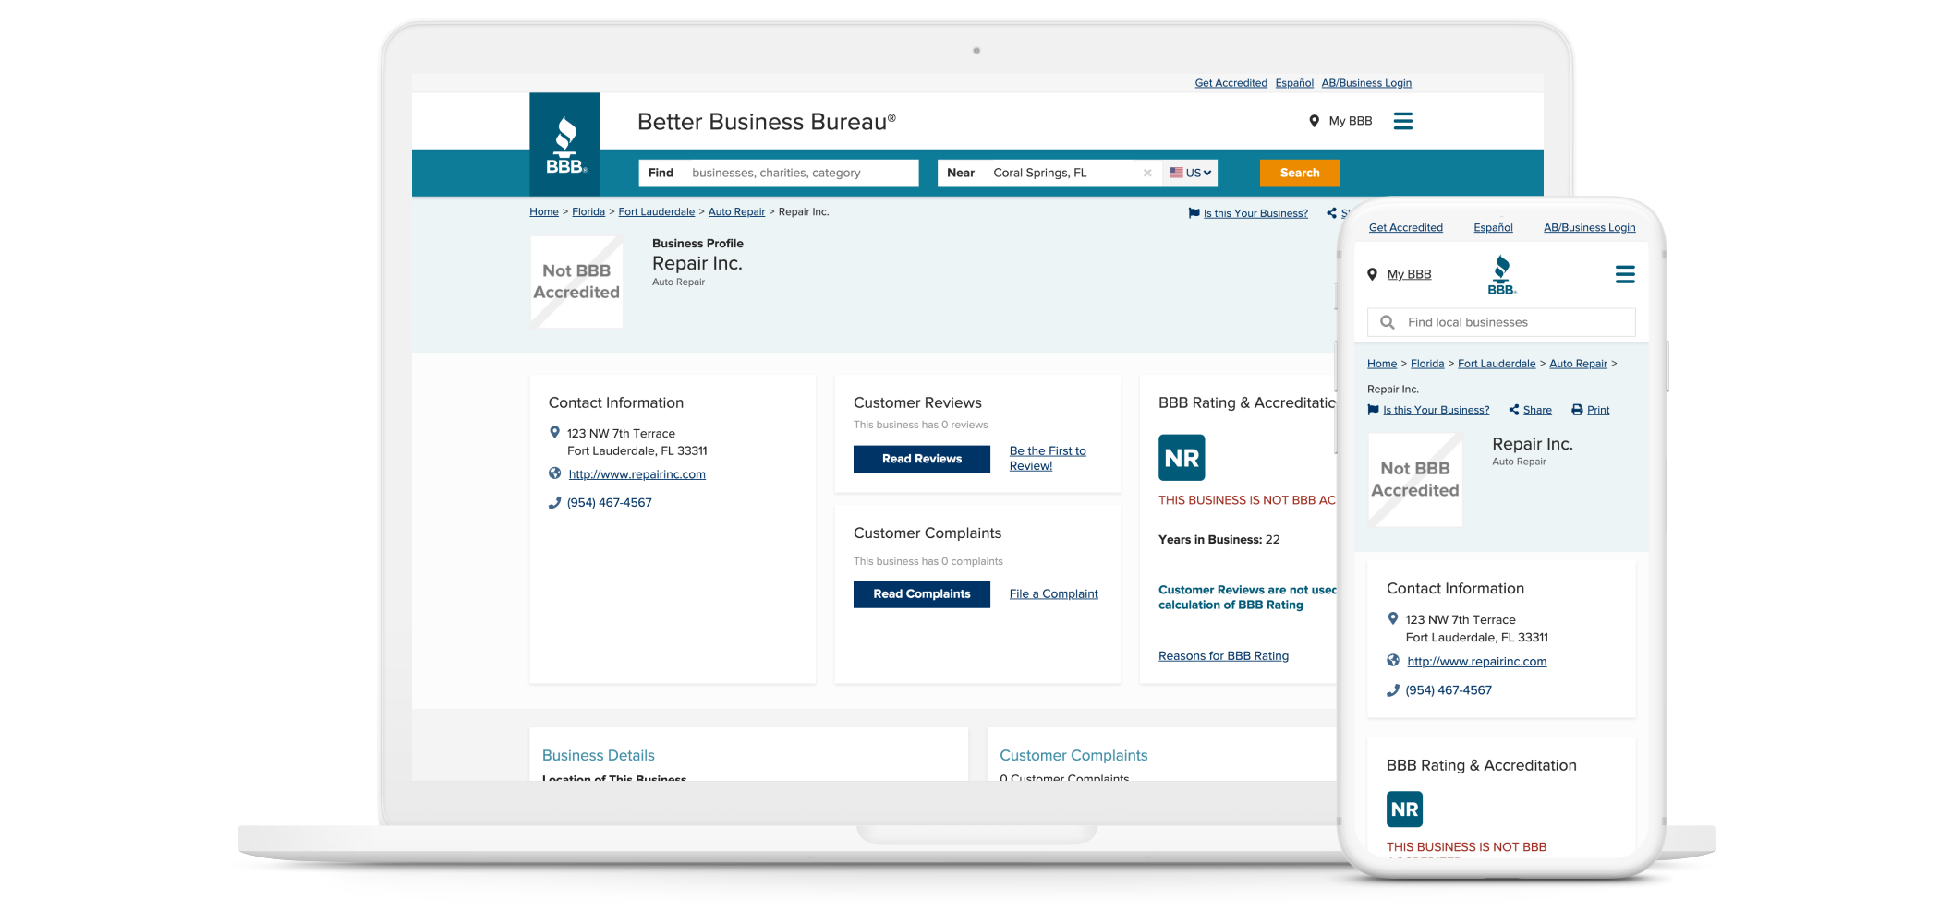Focus Find local businesses field on phone
Image resolution: width=1940 pixels, height=923 pixels.
[1501, 322]
